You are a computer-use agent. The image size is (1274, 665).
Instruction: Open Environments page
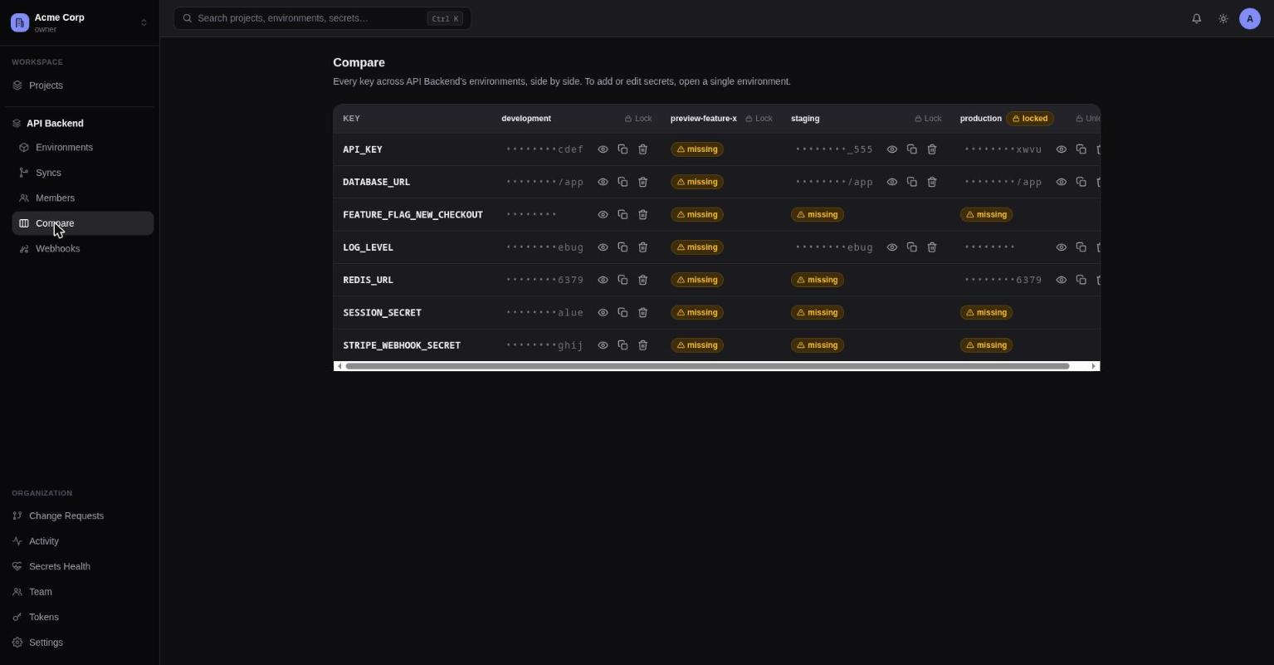pyautogui.click(x=83, y=148)
